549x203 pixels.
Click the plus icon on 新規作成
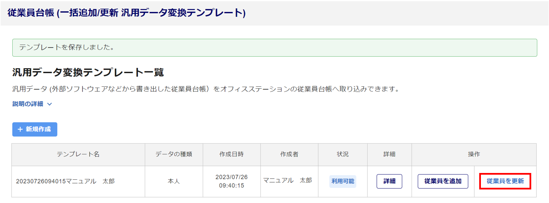[20, 129]
